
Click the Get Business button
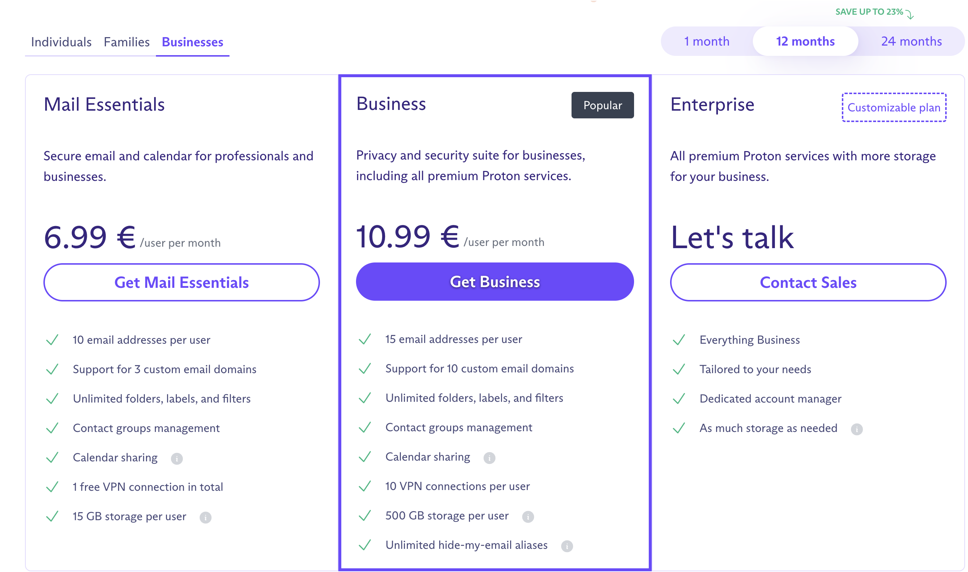coord(495,282)
